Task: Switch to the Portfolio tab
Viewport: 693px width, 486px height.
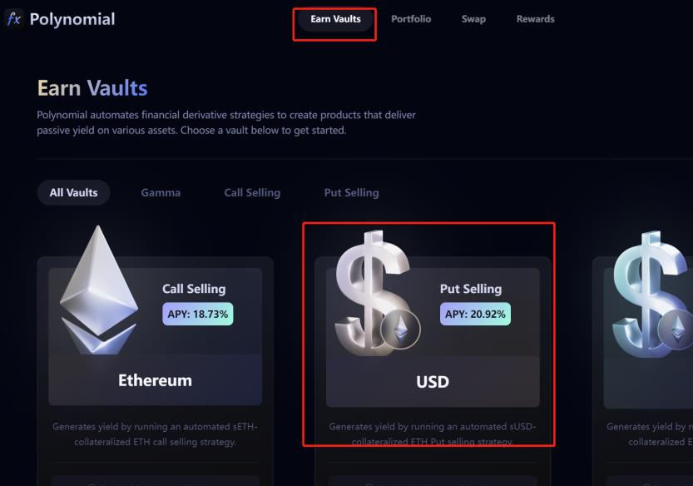Action: [x=411, y=19]
